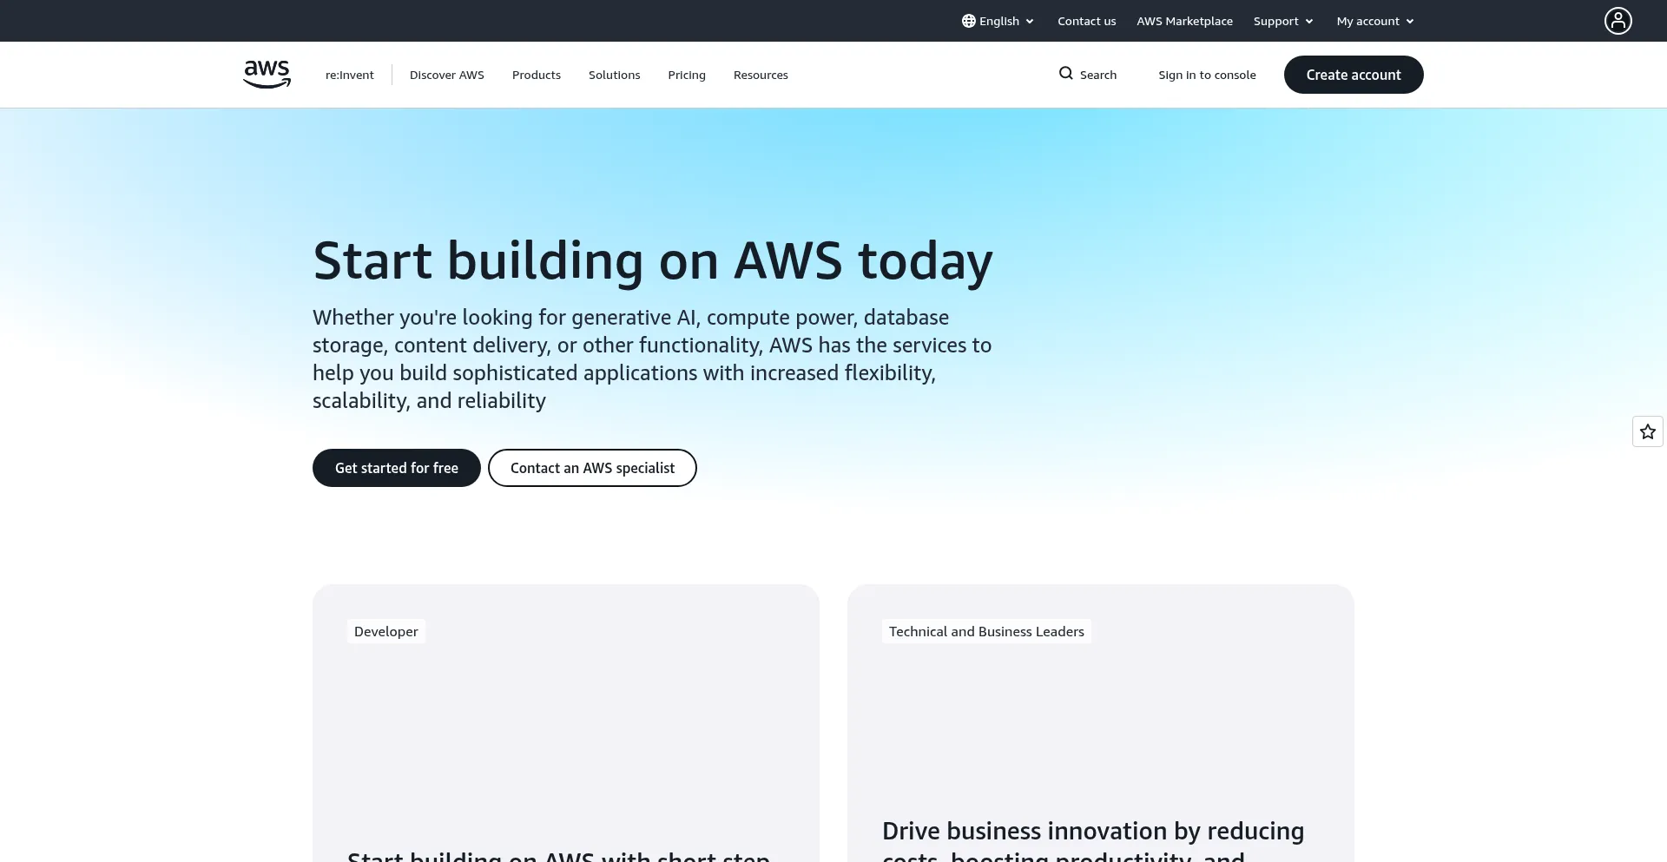Viewport: 1667px width, 862px height.
Task: Open the AWS Marketplace link
Action: click(1184, 21)
